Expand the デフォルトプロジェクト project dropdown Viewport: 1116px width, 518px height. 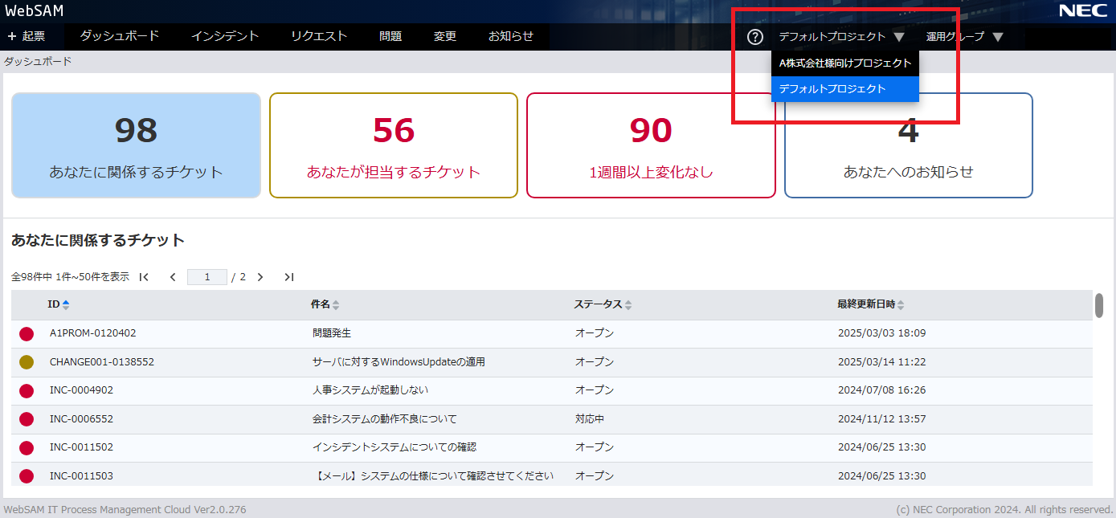click(840, 37)
